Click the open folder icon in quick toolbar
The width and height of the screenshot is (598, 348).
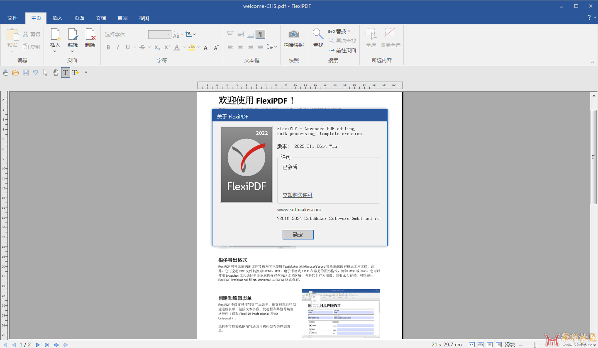pyautogui.click(x=15, y=73)
